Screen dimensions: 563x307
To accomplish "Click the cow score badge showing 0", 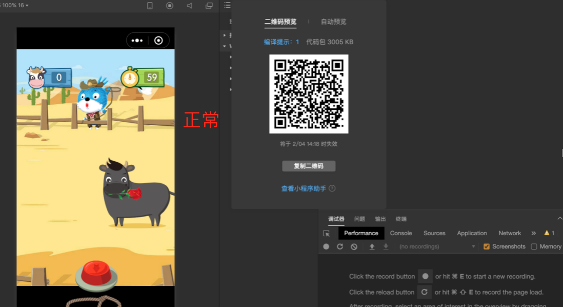I will coord(49,77).
